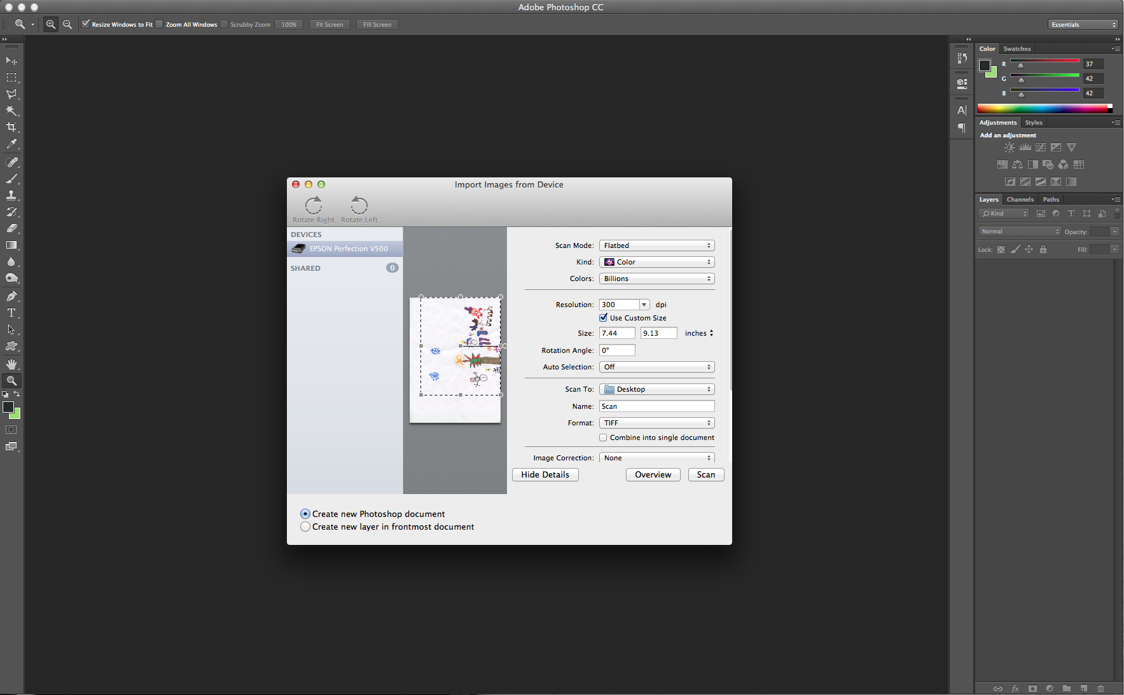Select the Healing Brush tool
Screen dimensions: 1124x695
point(11,161)
